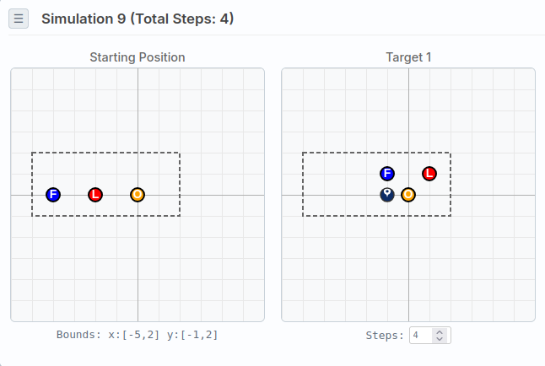Increase the Steps value with up arrow

(439, 331)
